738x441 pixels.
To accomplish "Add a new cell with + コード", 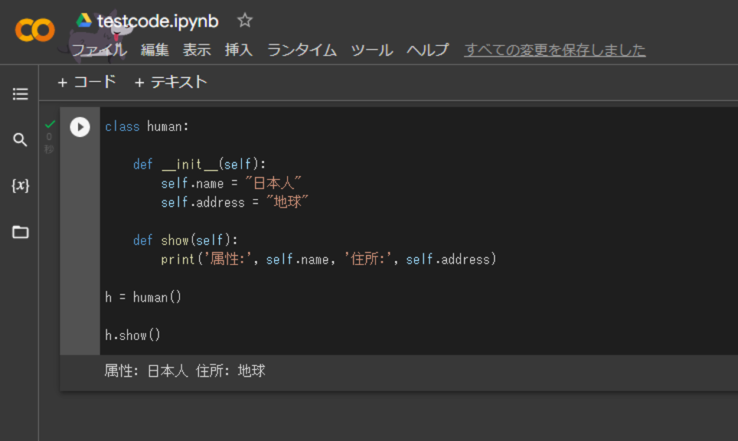I will pyautogui.click(x=86, y=82).
